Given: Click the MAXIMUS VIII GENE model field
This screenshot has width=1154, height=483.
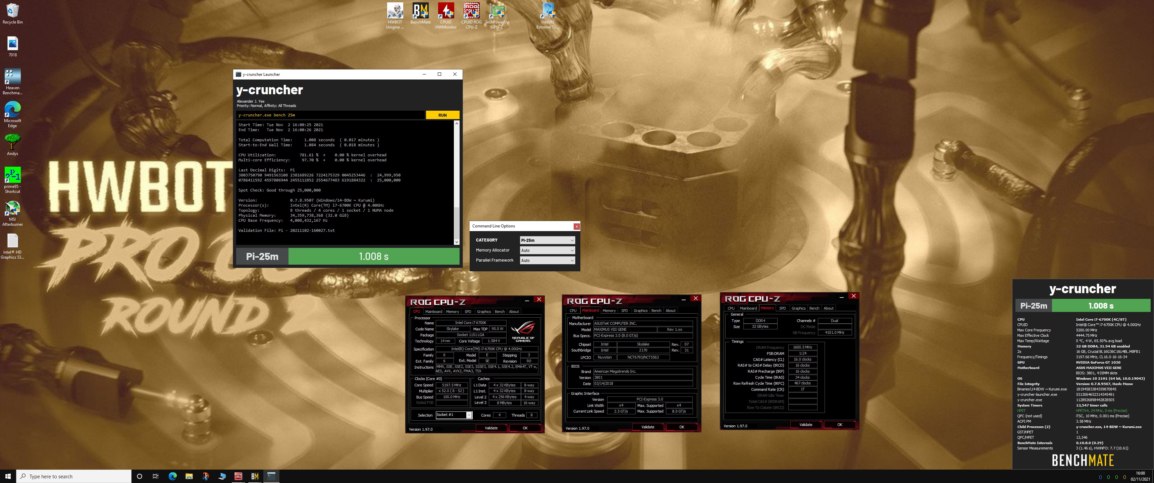Looking at the screenshot, I should pyautogui.click(x=625, y=329).
